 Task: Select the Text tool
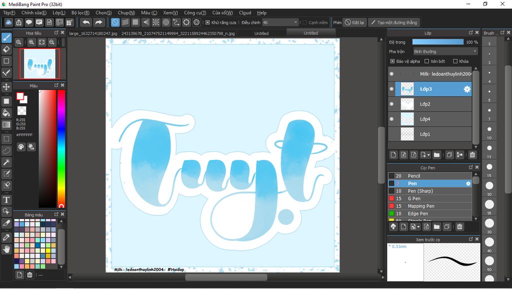6,200
